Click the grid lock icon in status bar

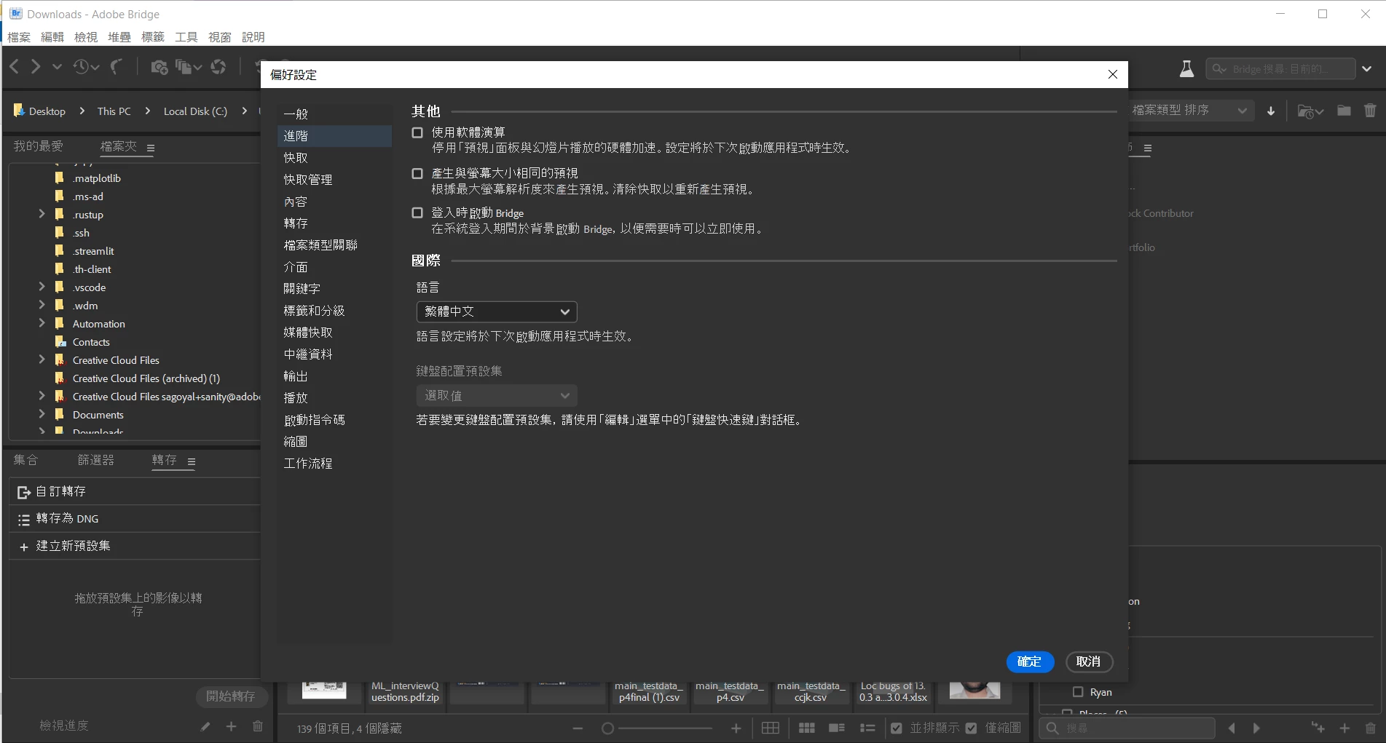(x=771, y=728)
